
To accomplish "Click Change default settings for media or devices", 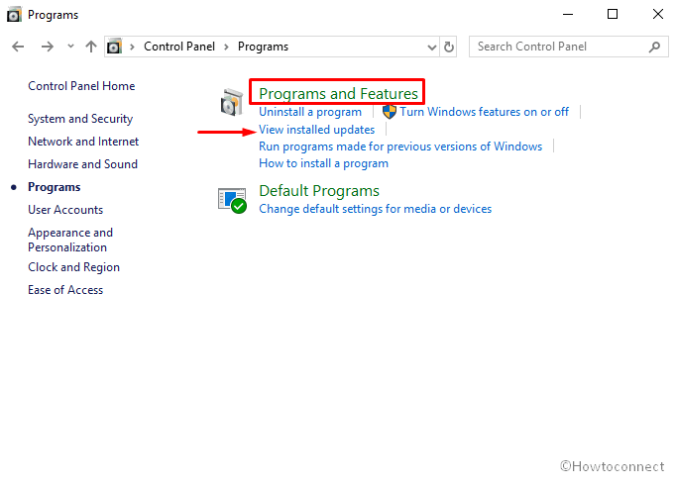I will coord(375,209).
